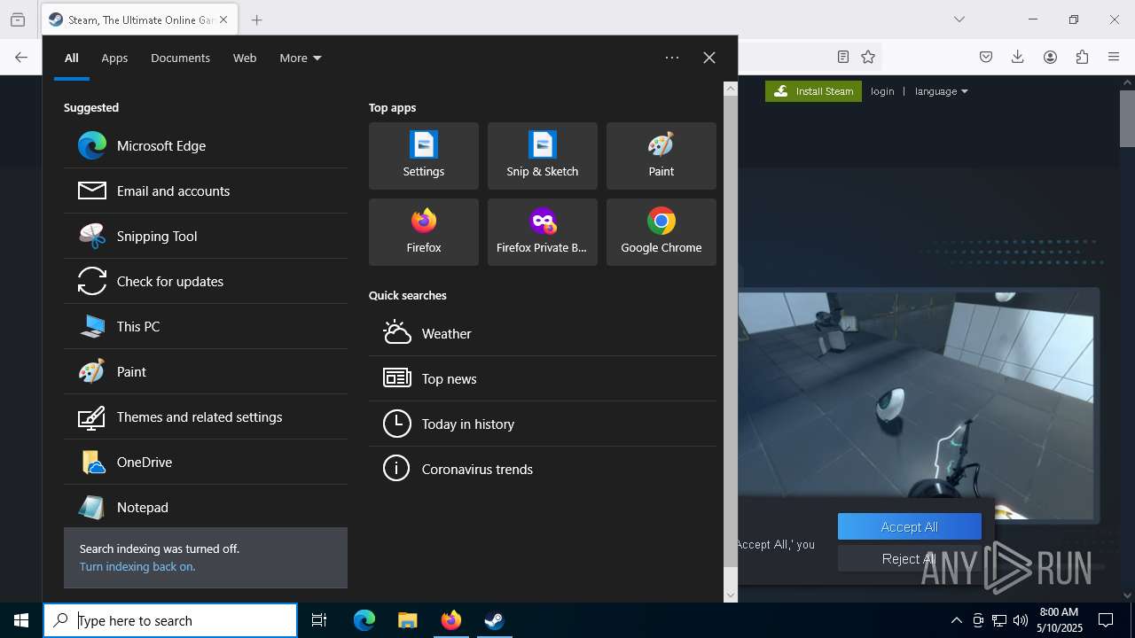Run Today in history quick search
1135x638 pixels.
pyautogui.click(x=543, y=424)
